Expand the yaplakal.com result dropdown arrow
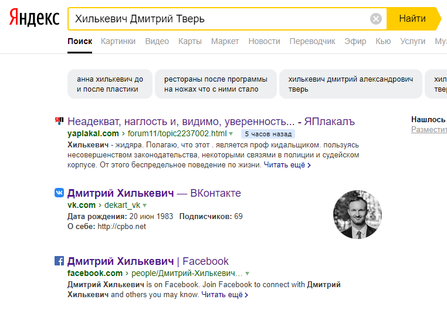Image resolution: width=447 pixels, height=313 pixels. point(231,134)
